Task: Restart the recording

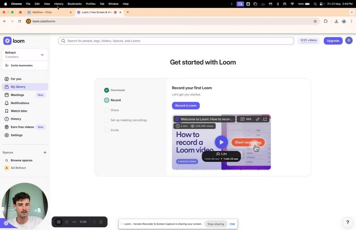Action: [x=94, y=222]
